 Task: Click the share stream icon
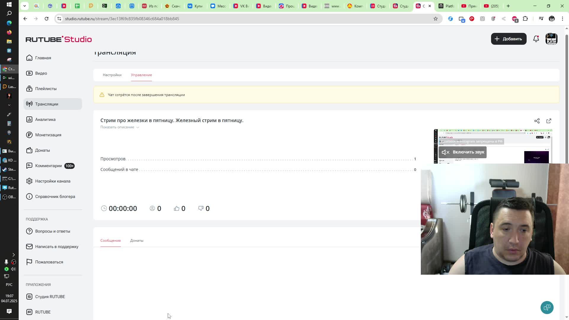[537, 121]
